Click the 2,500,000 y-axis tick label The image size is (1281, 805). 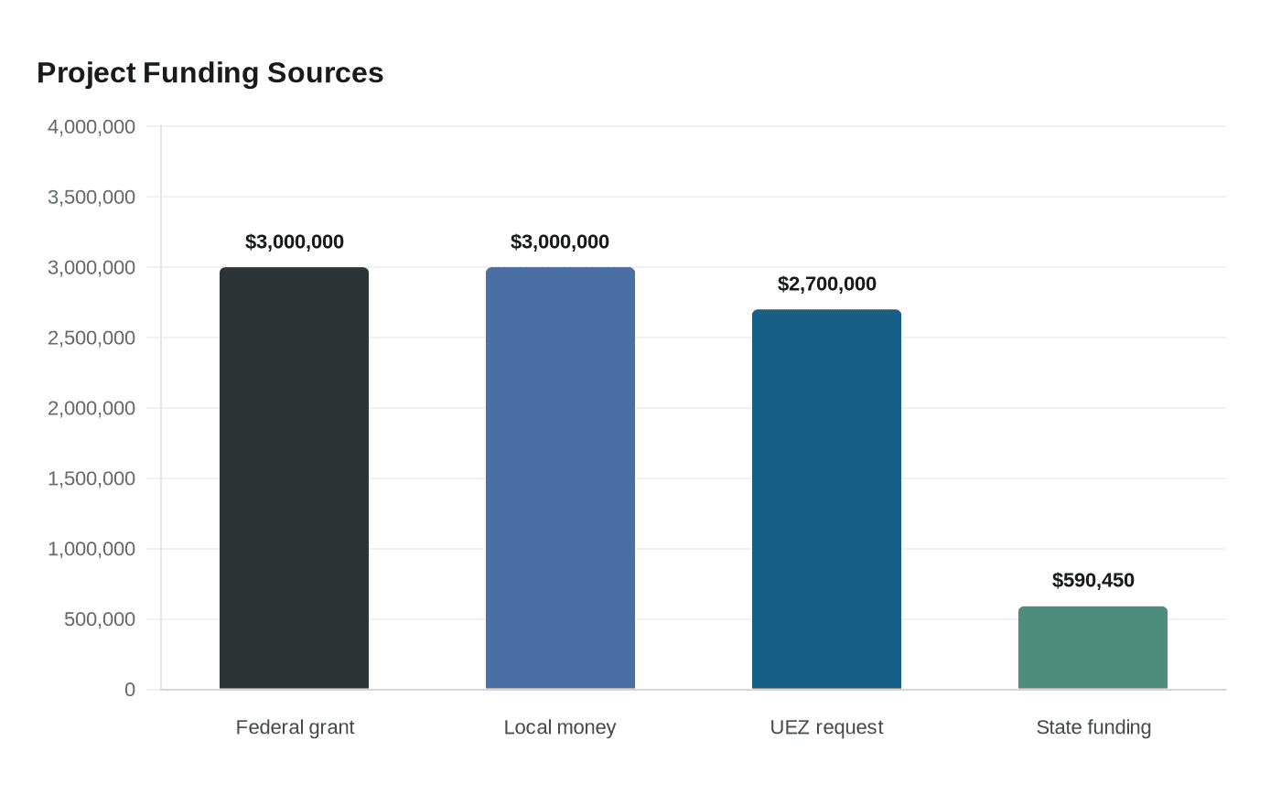click(91, 338)
